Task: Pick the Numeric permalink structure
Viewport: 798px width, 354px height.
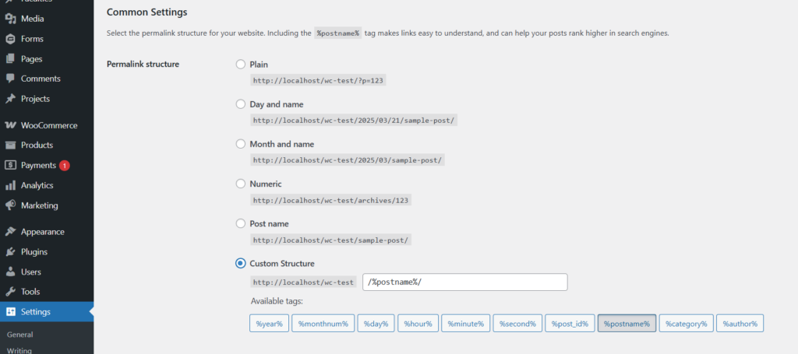Action: pos(241,184)
